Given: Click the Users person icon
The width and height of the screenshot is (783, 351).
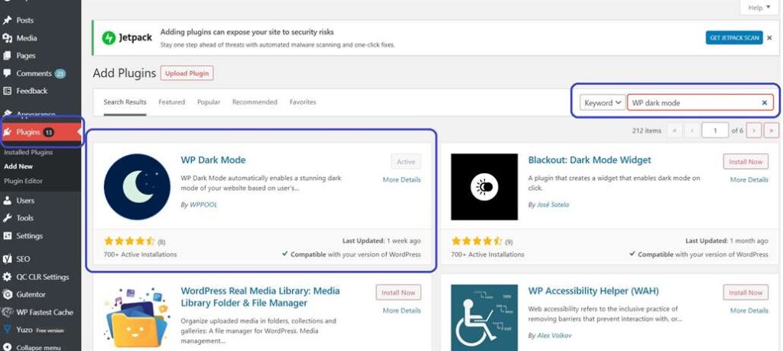Looking at the screenshot, I should pos(7,201).
